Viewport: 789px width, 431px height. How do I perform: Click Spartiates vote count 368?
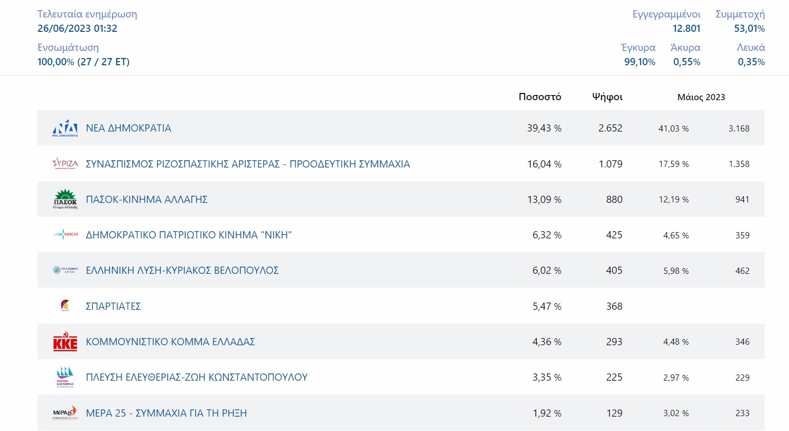[614, 306]
